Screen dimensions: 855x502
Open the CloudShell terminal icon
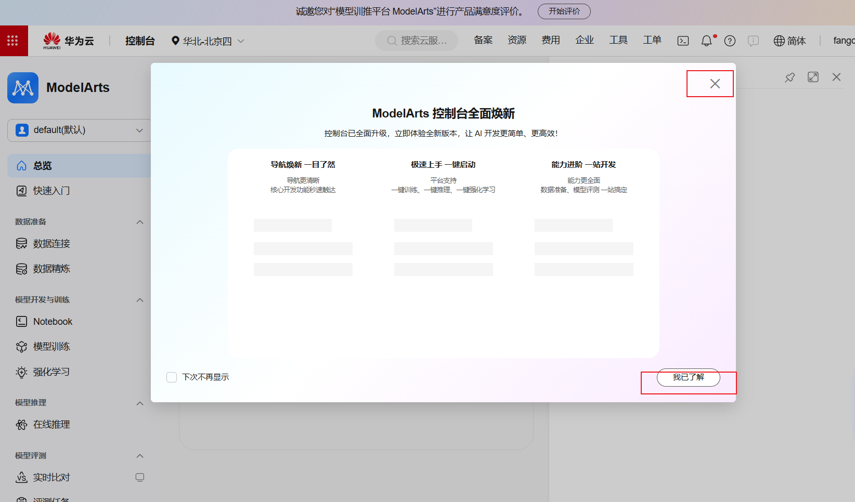pos(683,41)
